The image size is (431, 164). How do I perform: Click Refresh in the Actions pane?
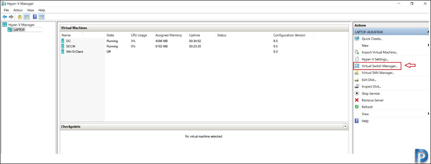tap(367, 107)
